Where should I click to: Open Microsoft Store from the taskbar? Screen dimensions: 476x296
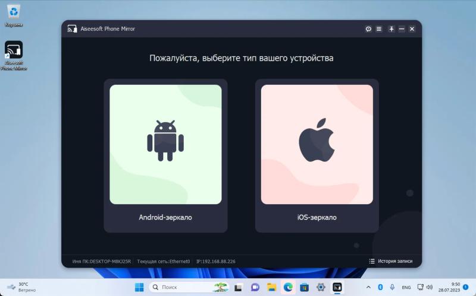tap(304, 287)
